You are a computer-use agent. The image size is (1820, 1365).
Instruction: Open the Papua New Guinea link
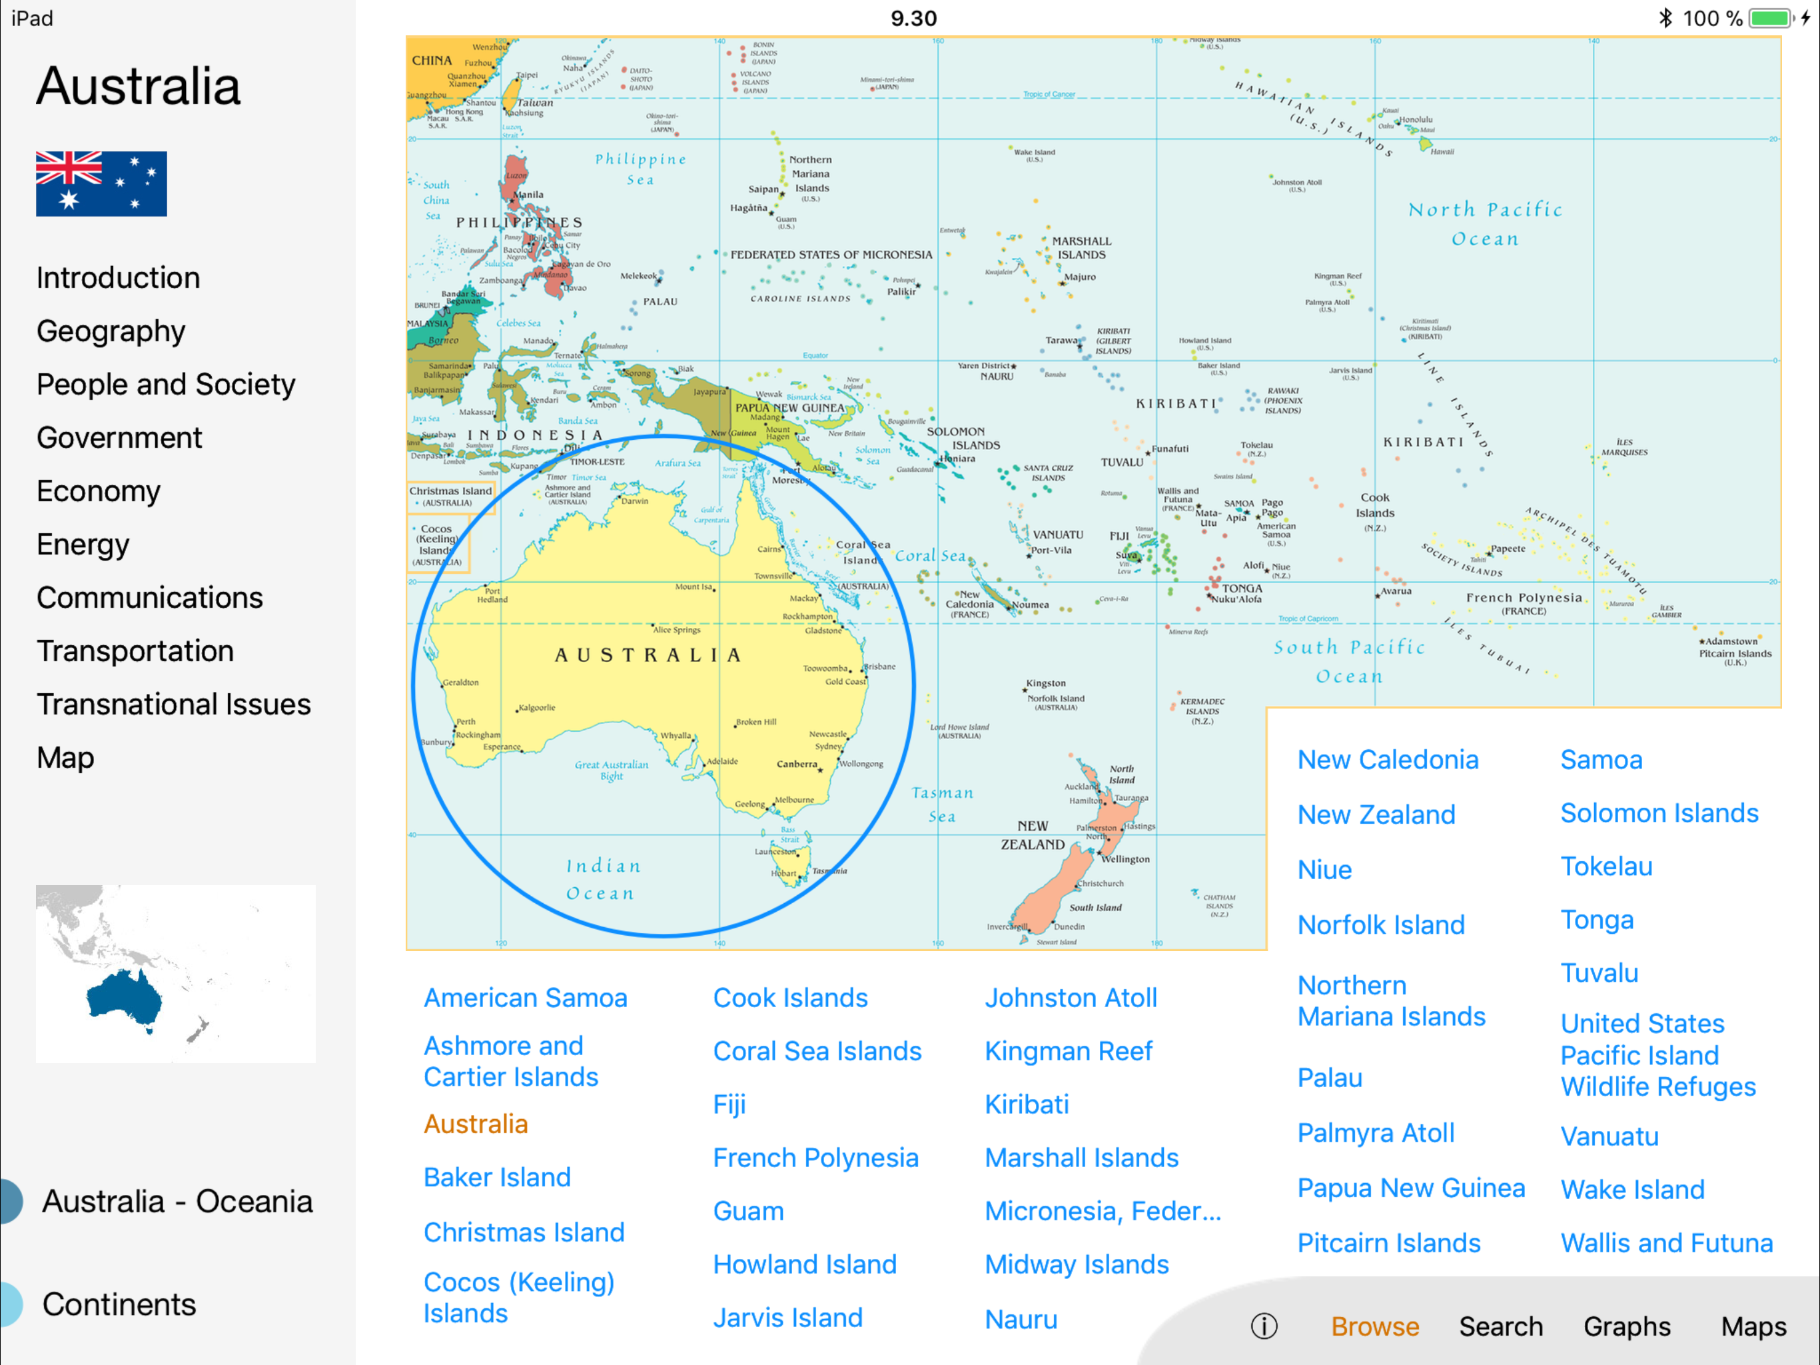(1410, 1188)
